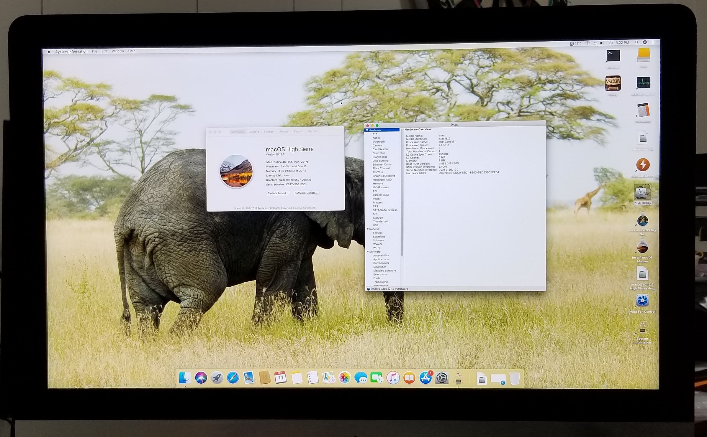Click the Software Update button

coord(306,193)
